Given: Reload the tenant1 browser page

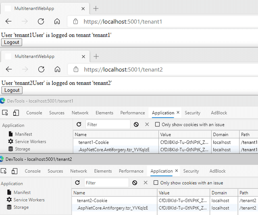Looking at the screenshot, I should (x=41, y=22).
